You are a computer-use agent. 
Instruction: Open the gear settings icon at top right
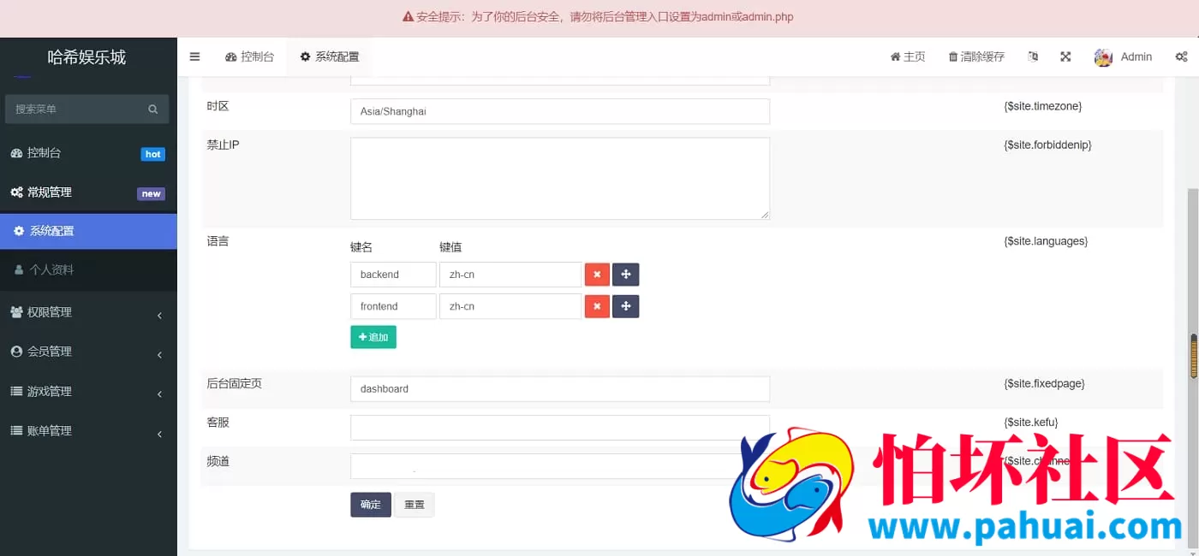[x=1182, y=56]
